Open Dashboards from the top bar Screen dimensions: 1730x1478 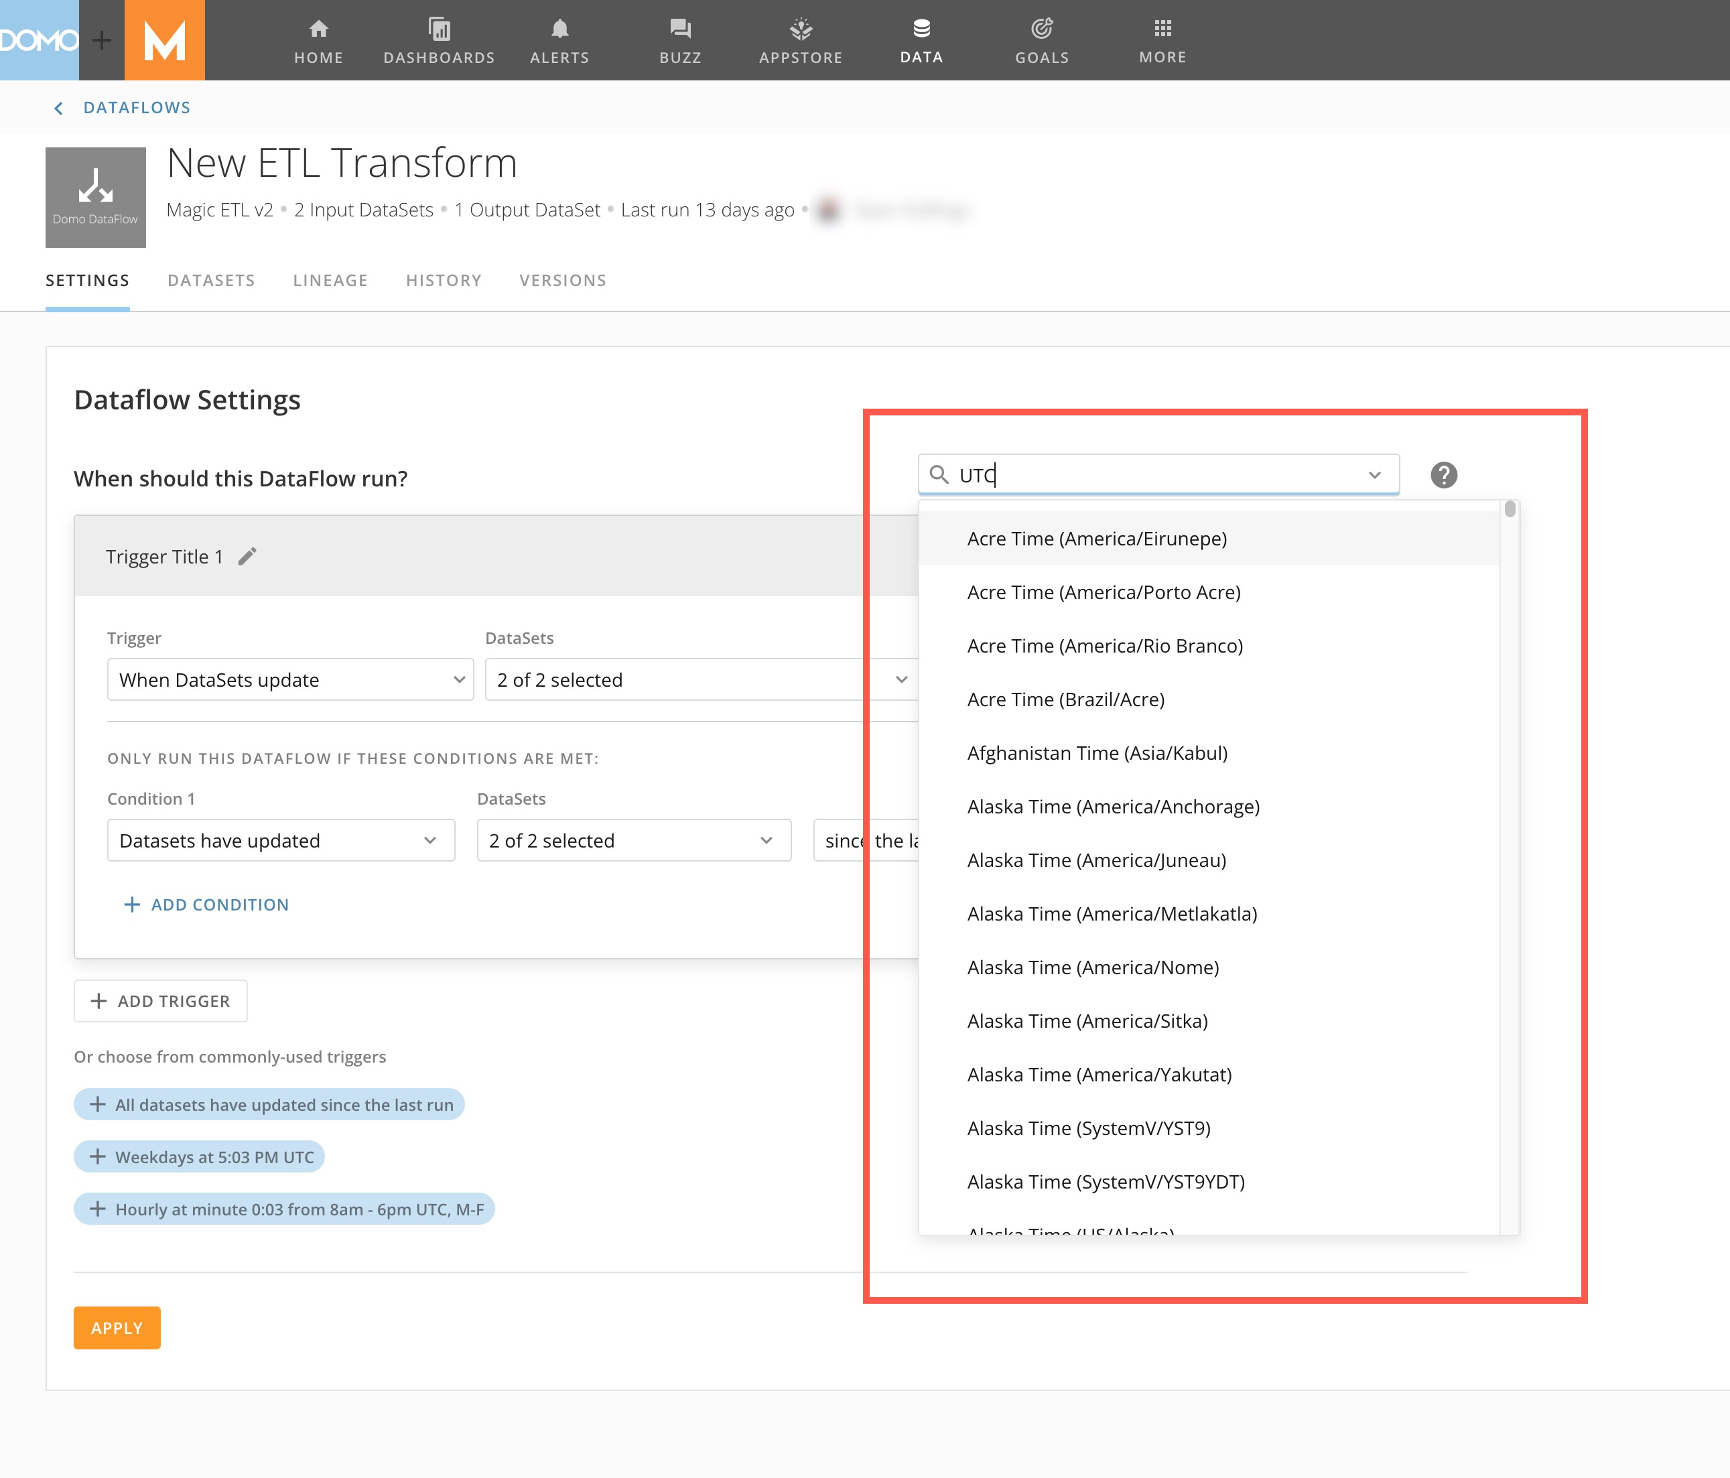[438, 40]
